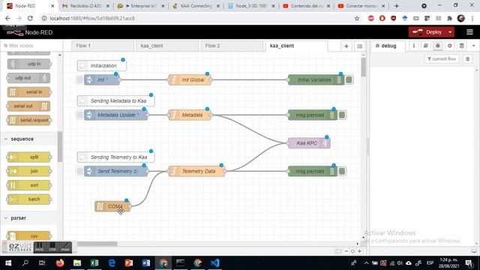Select the Sending Metadata to Kaa comment
The image size is (480, 270).
(115, 100)
